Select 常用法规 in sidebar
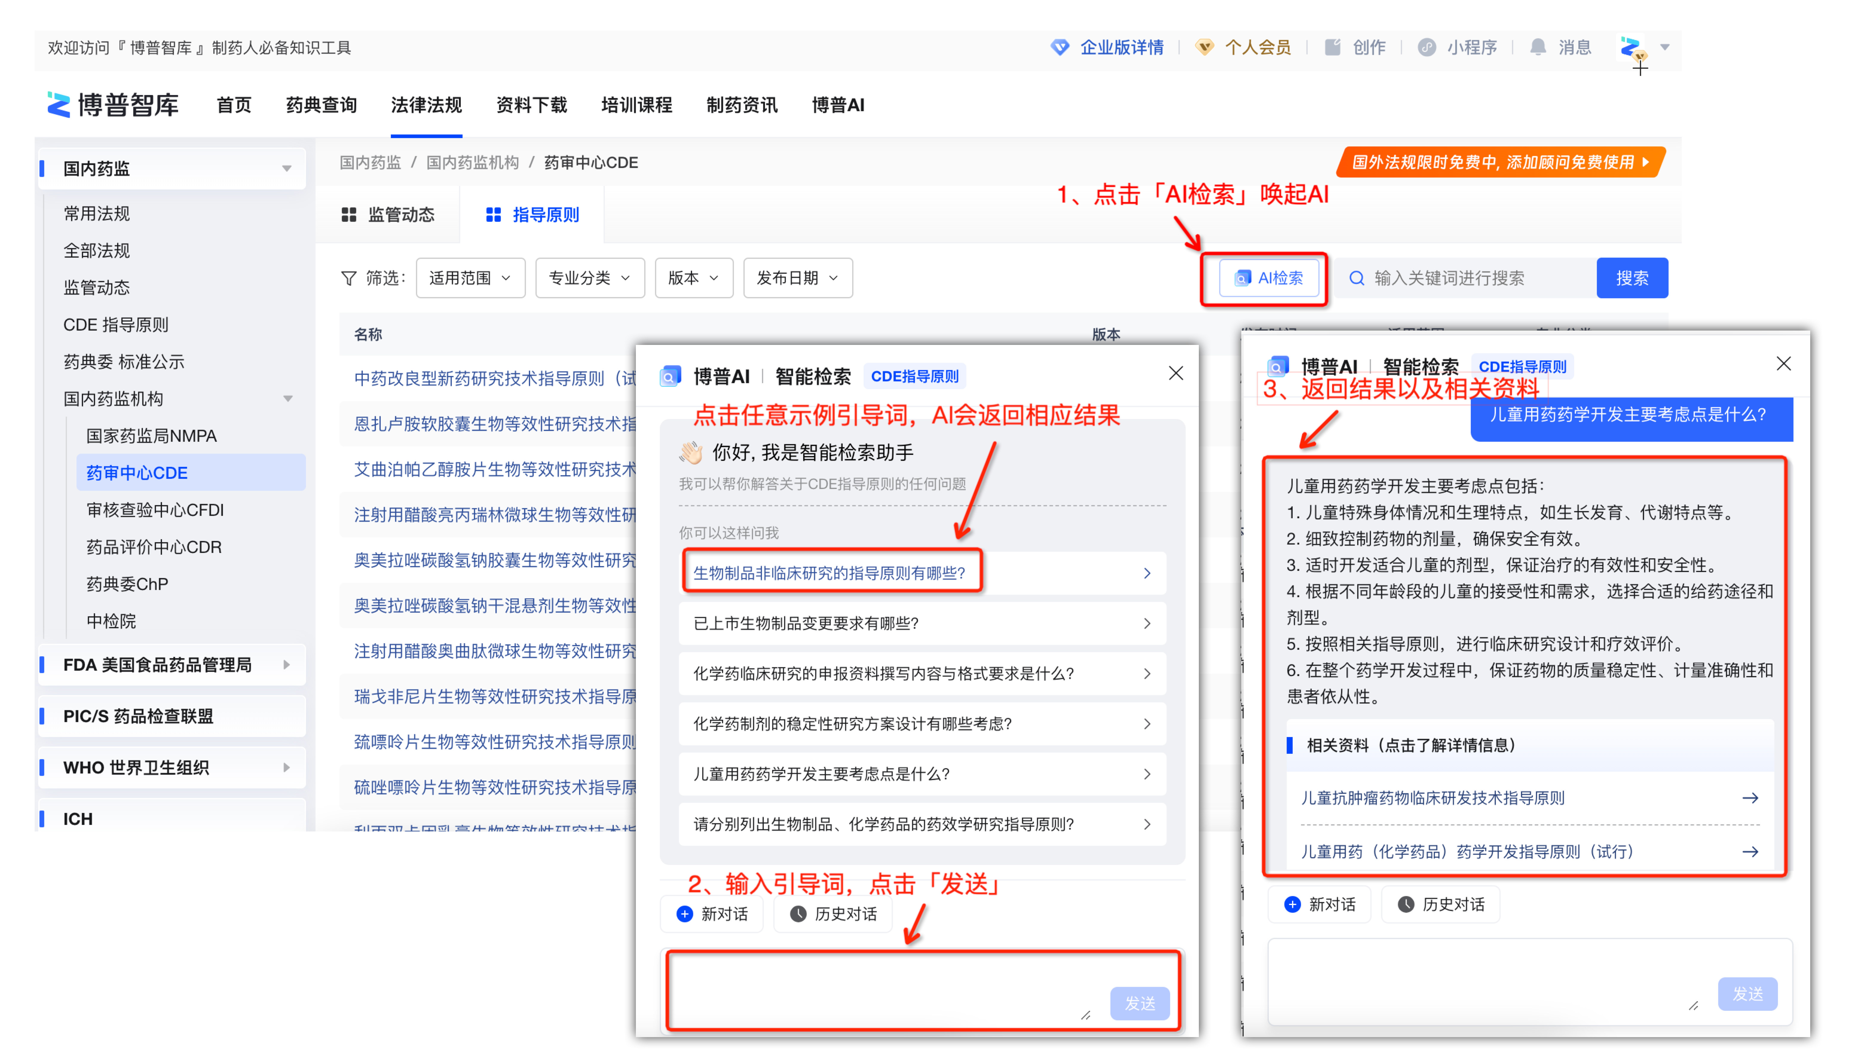1864x1064 pixels. [x=97, y=214]
